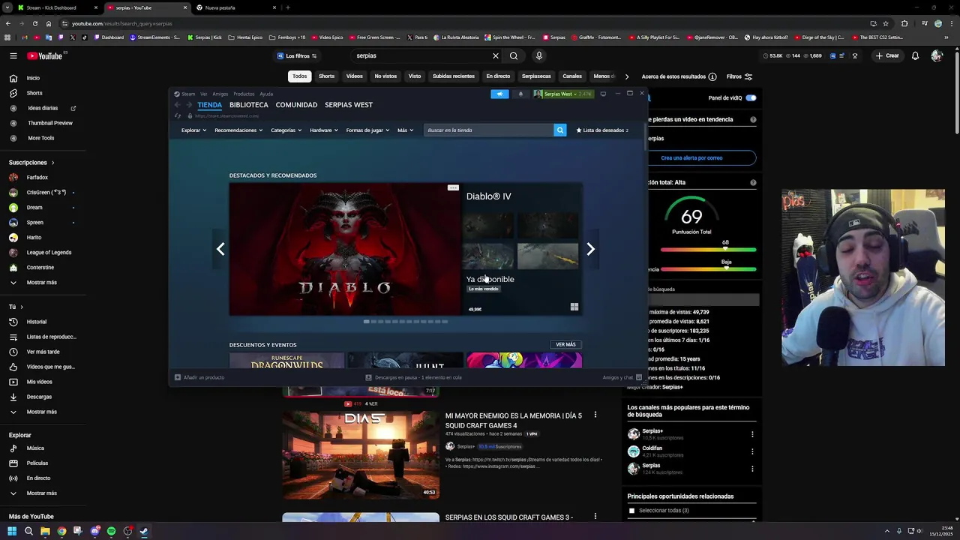Check the Seleccionar todas checkbox
This screenshot has height=540, width=960.
[631, 511]
